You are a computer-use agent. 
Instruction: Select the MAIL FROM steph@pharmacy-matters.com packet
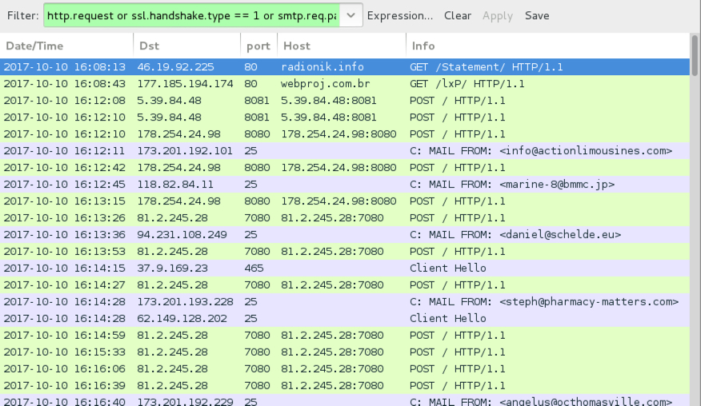click(x=345, y=301)
